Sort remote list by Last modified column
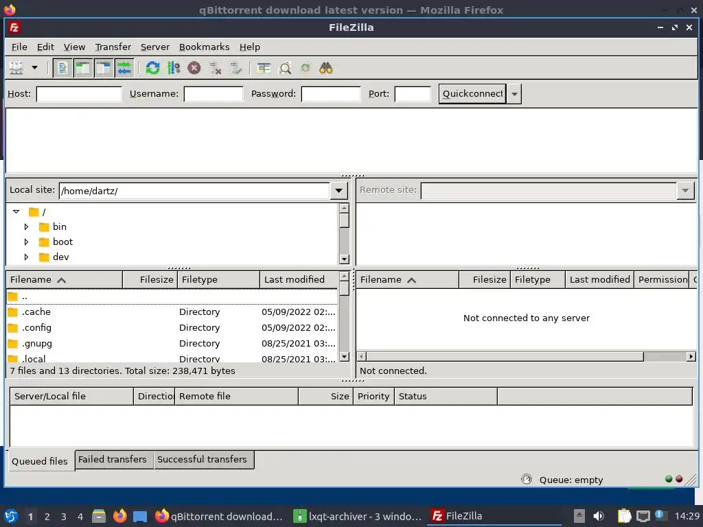This screenshot has width=703, height=527. tap(600, 280)
